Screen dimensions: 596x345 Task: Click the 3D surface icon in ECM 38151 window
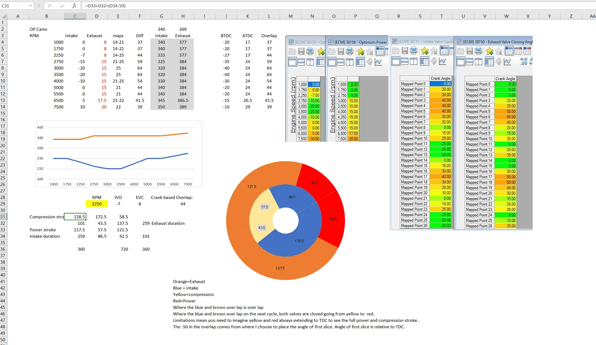pyautogui.click(x=434, y=61)
